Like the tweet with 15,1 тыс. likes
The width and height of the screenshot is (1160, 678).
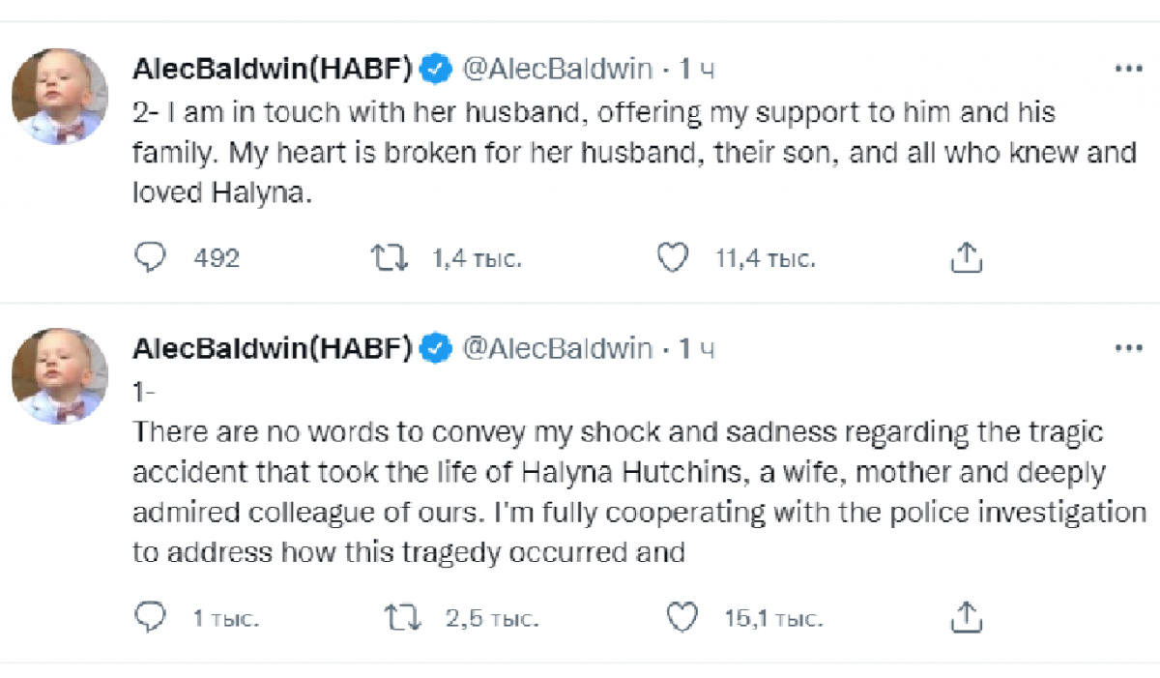682,617
